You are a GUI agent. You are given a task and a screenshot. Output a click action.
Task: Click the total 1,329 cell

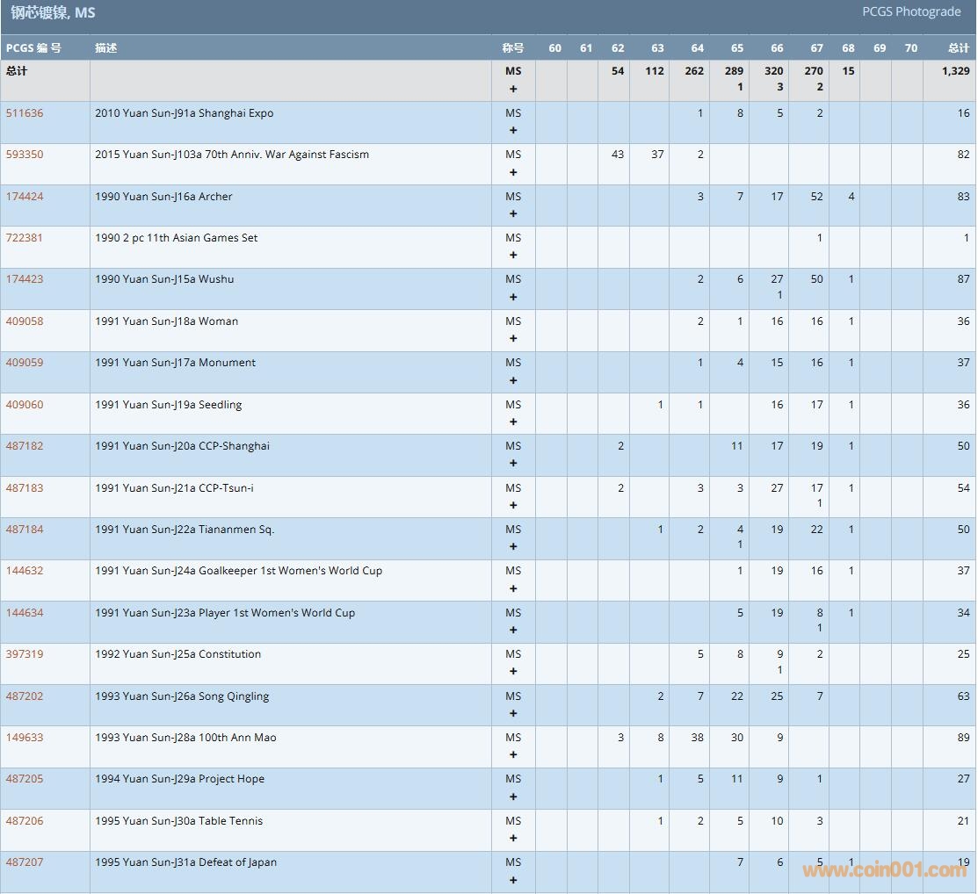click(x=955, y=71)
